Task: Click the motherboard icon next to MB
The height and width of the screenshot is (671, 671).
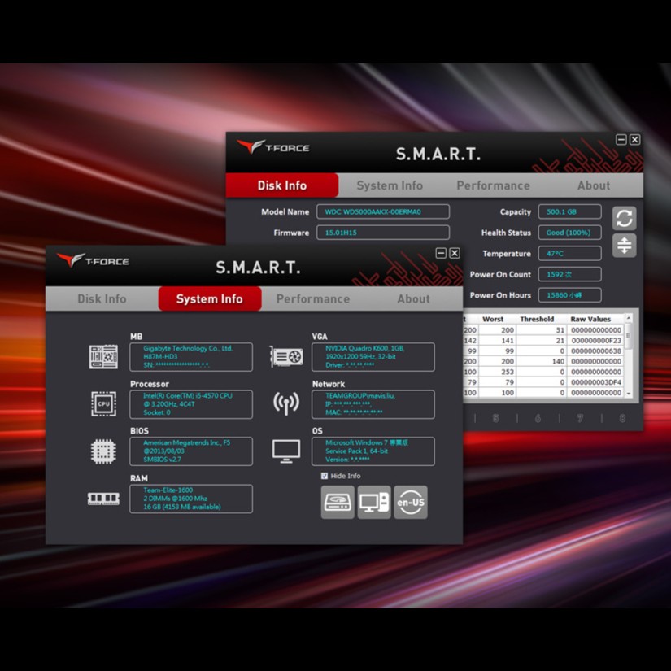Action: [x=103, y=356]
